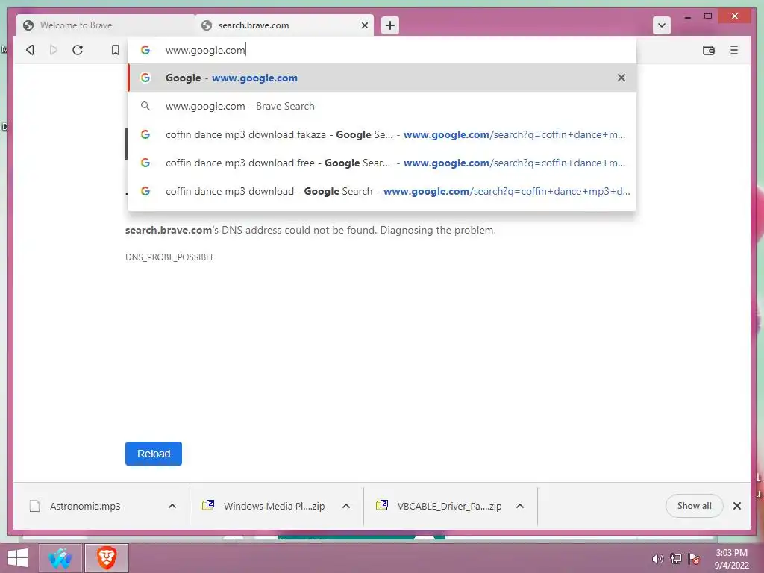
Task: Close the search.brave.com tab
Action: click(364, 25)
